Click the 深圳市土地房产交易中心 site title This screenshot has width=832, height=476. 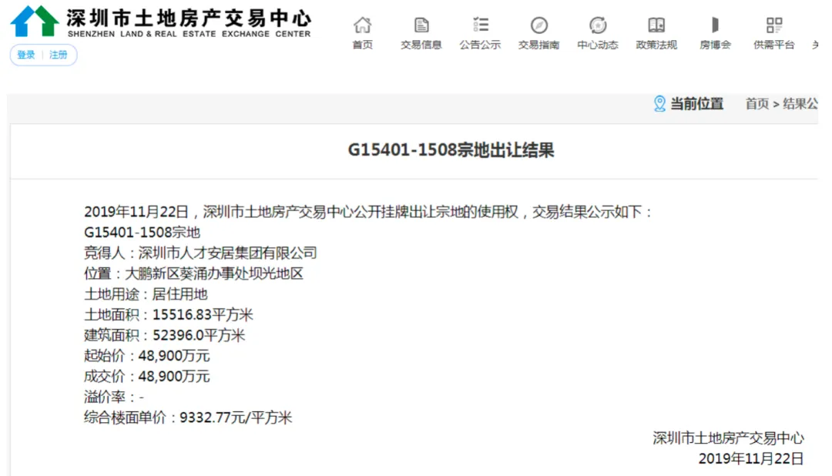click(x=189, y=18)
